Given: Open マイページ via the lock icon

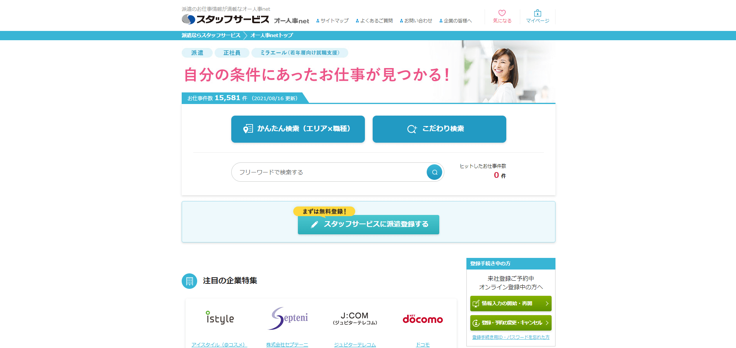Looking at the screenshot, I should (x=537, y=13).
